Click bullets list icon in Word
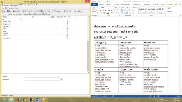 coord(122,8)
